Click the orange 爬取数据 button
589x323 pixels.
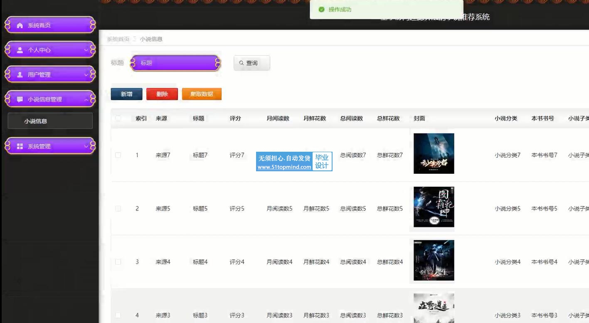tap(202, 94)
